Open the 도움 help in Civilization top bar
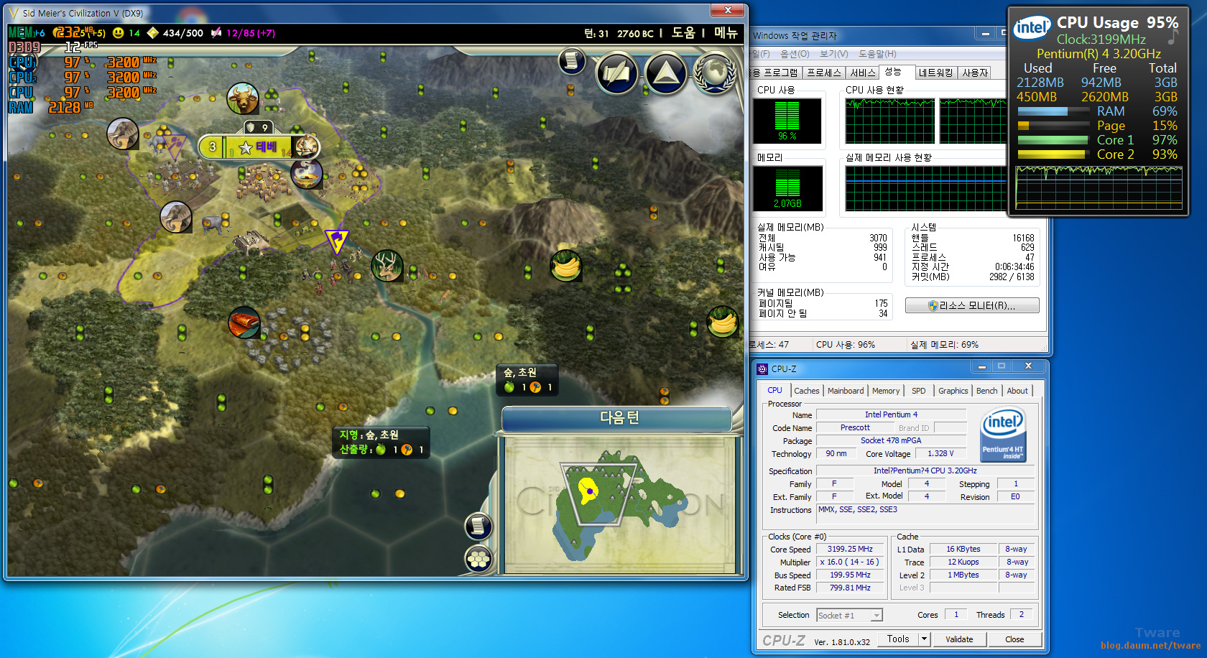Screen dimensions: 1207x658 pos(683,32)
